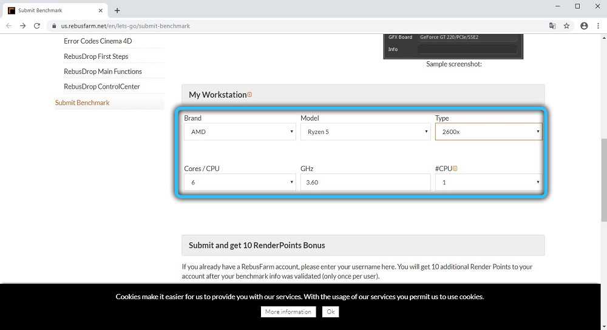Select Submit Benchmark in the sidebar
This screenshot has height=330, width=607.
[82, 103]
